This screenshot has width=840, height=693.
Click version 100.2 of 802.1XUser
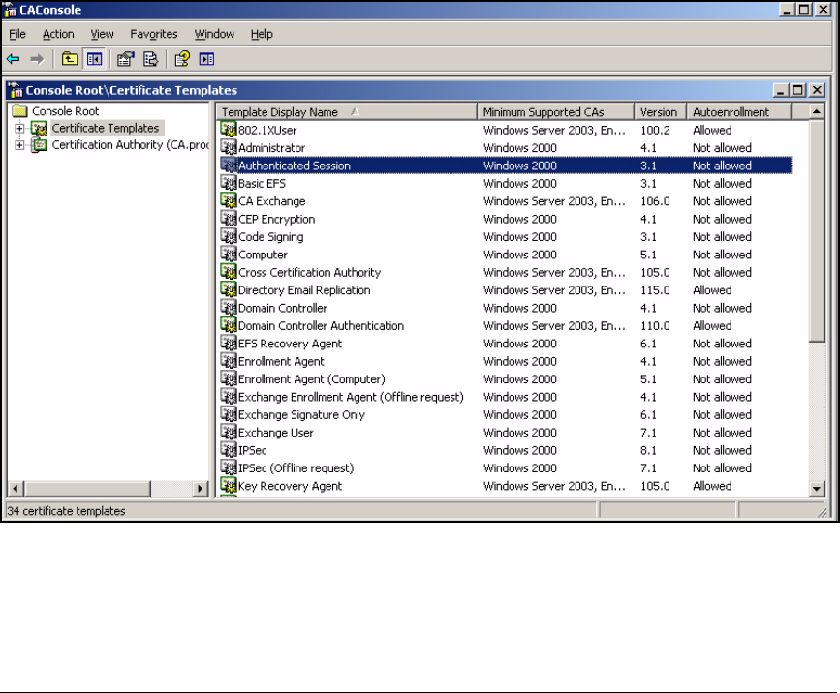point(655,130)
